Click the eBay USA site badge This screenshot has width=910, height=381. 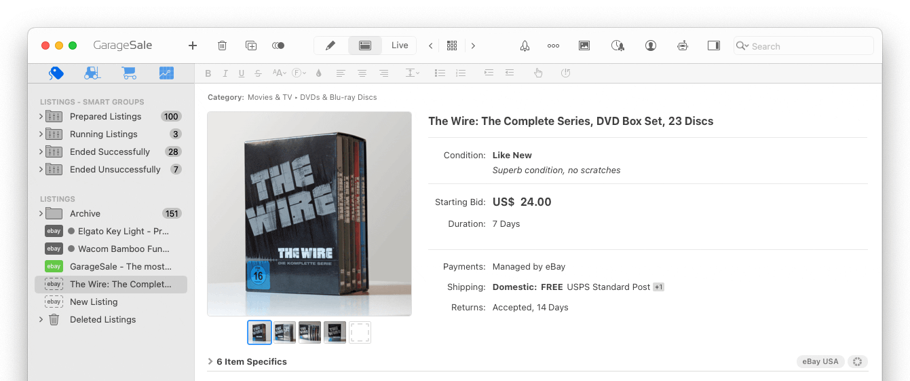820,362
